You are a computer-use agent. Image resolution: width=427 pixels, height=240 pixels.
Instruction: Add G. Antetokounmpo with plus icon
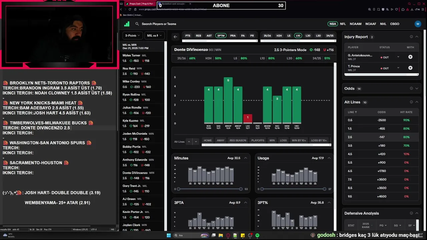410,57
